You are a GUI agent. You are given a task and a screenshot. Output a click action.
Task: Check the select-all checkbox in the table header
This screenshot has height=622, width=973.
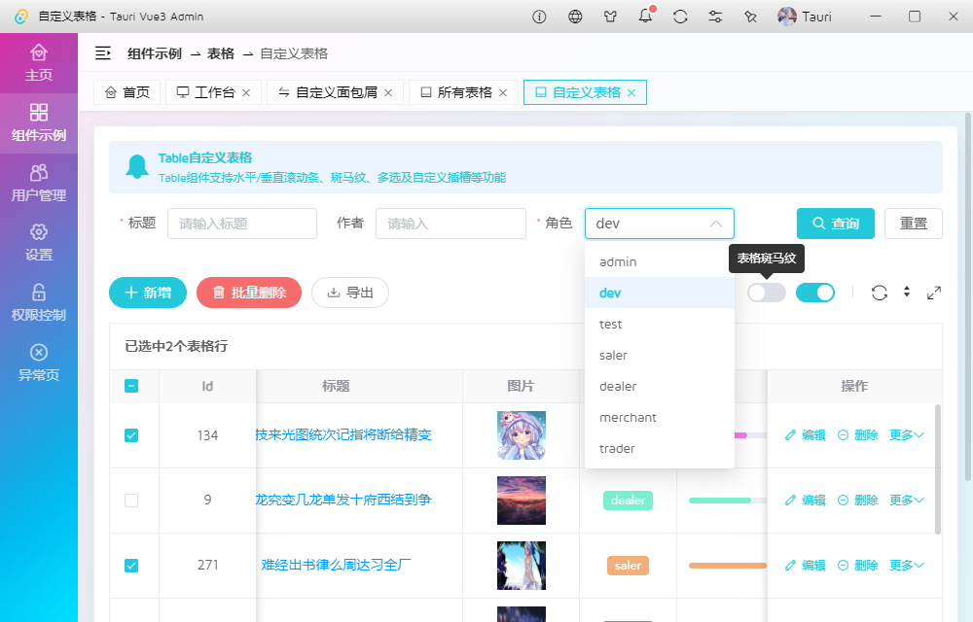tap(131, 386)
